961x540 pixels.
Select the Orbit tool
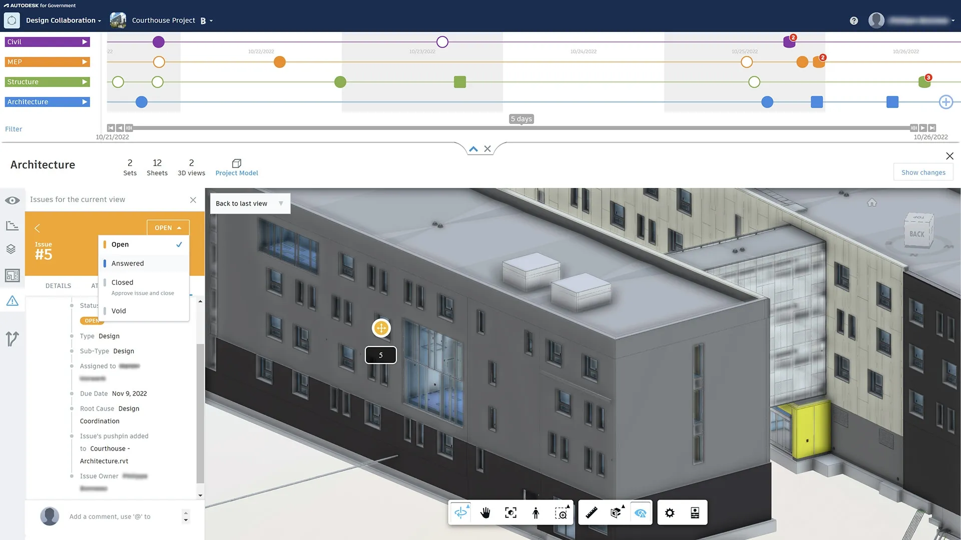(460, 513)
